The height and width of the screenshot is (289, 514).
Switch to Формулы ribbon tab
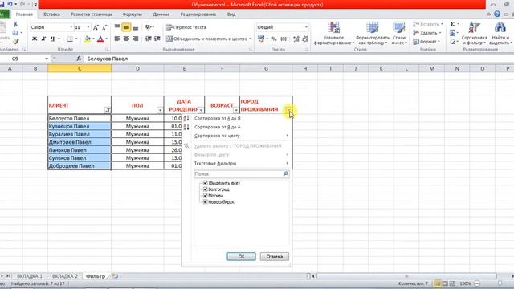tap(132, 14)
